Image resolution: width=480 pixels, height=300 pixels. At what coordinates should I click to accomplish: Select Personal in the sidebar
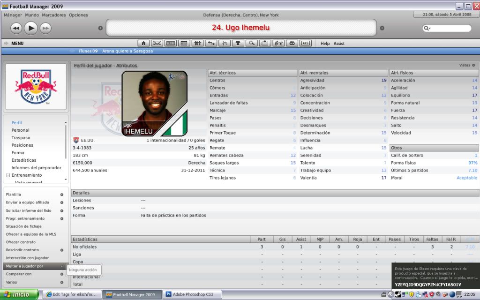click(21, 130)
